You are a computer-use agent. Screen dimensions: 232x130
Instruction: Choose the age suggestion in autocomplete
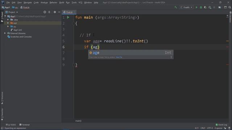[130, 53]
